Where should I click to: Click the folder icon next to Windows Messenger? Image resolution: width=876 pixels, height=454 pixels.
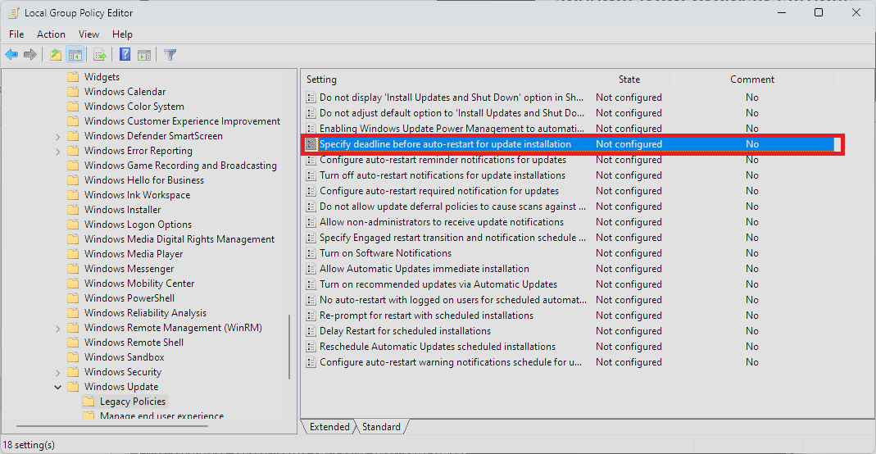click(x=73, y=269)
